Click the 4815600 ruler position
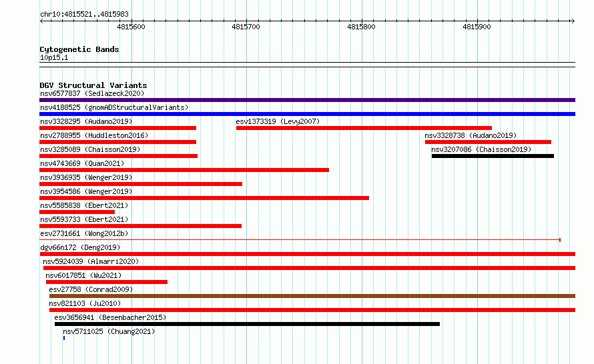The height and width of the screenshot is (364, 594). 131,27
